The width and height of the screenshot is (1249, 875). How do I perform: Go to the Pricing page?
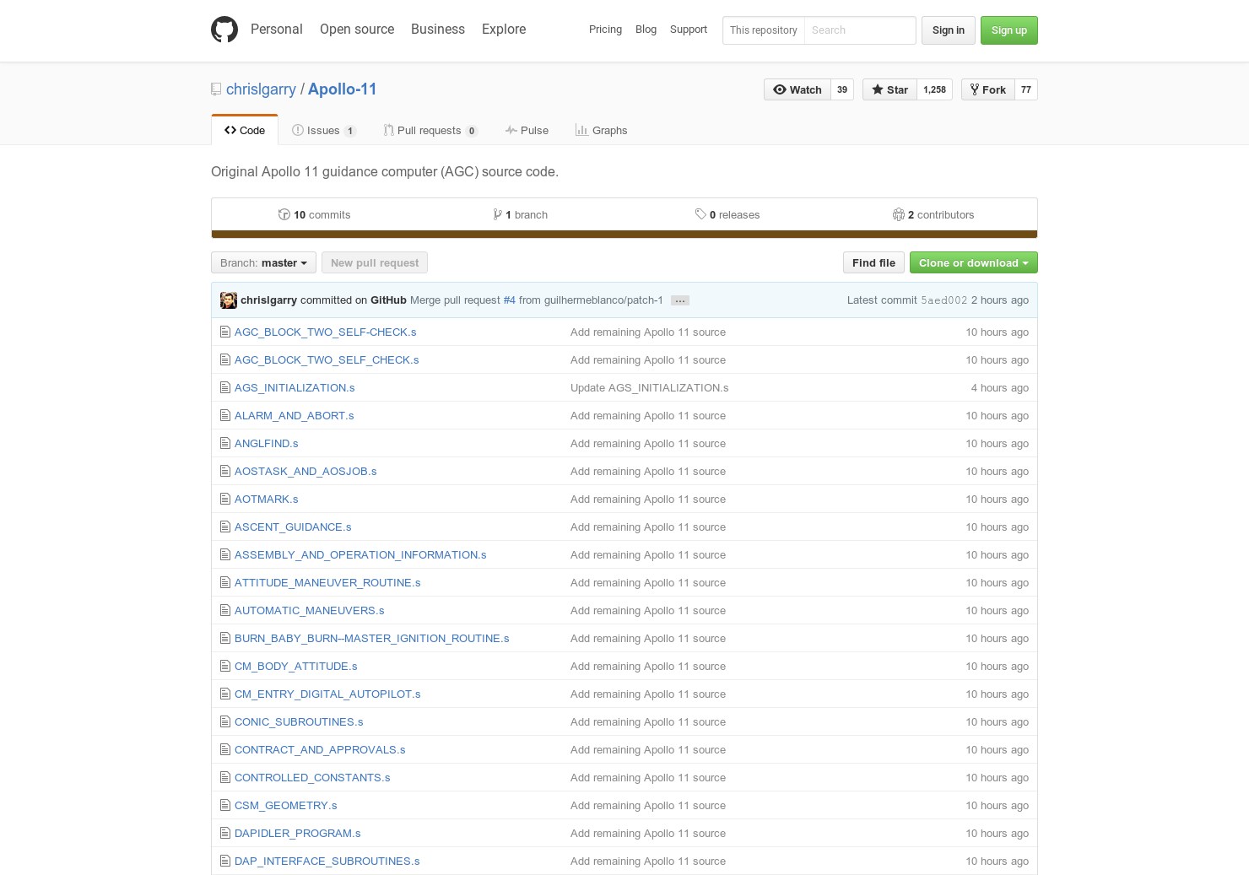[605, 30]
